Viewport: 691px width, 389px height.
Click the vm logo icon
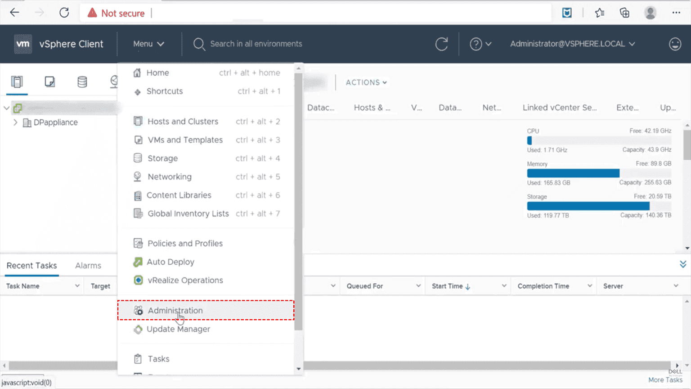point(23,44)
